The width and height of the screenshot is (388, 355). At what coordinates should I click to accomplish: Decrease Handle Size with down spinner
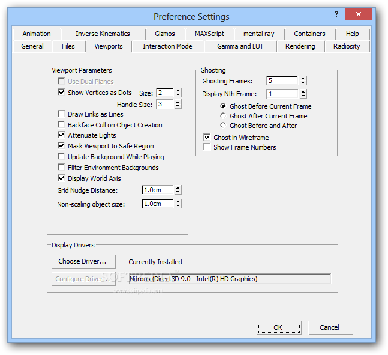click(178, 106)
